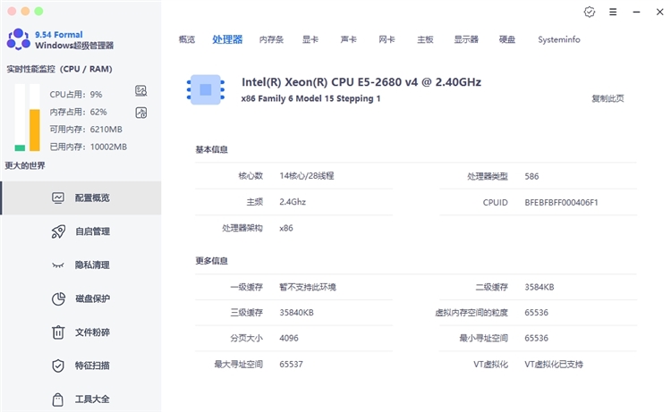Open the memory usage detail icon
Screen dimensions: 671x412
(140, 113)
